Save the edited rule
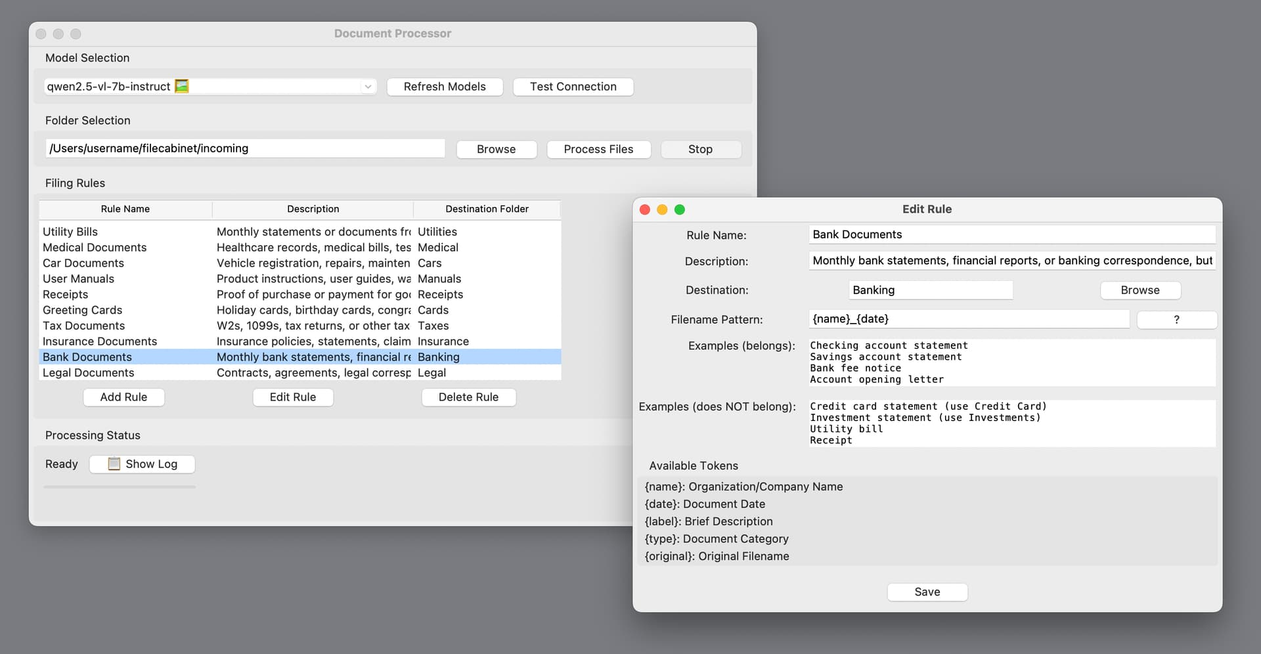 point(927,592)
